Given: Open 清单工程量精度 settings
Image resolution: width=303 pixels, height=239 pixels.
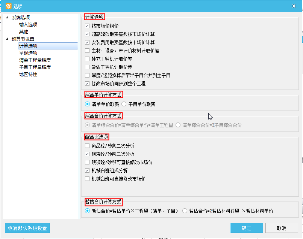Looking at the screenshot, I should [35, 60].
